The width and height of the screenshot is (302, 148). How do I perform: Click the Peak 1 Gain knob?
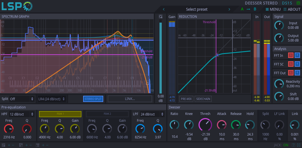tap(75, 129)
